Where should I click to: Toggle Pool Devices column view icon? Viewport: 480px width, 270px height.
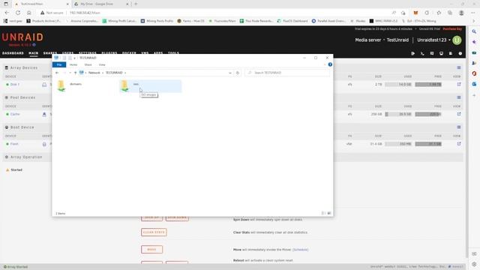click(x=459, y=97)
